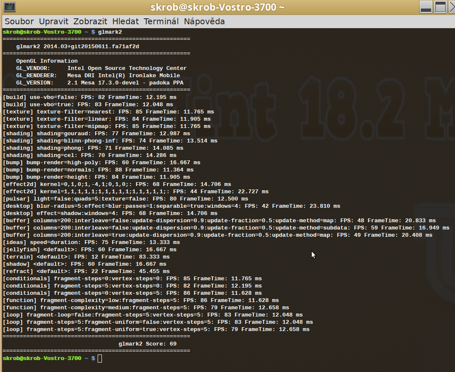Open the Terminál menu

pyautogui.click(x=161, y=21)
